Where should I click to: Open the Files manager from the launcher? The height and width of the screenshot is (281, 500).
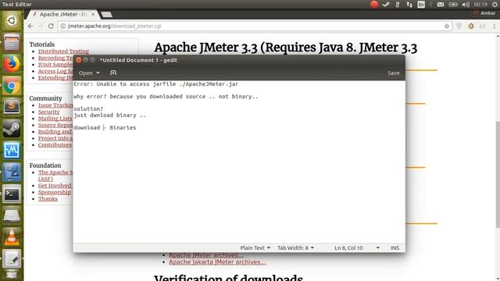[12, 42]
